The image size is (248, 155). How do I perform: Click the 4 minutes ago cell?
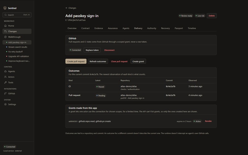[195, 95]
